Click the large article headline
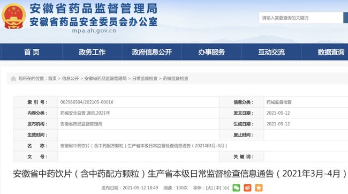The image size is (348, 194). click(180, 174)
